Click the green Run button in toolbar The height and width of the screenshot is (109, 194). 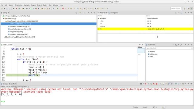pyautogui.click(x=32, y=8)
